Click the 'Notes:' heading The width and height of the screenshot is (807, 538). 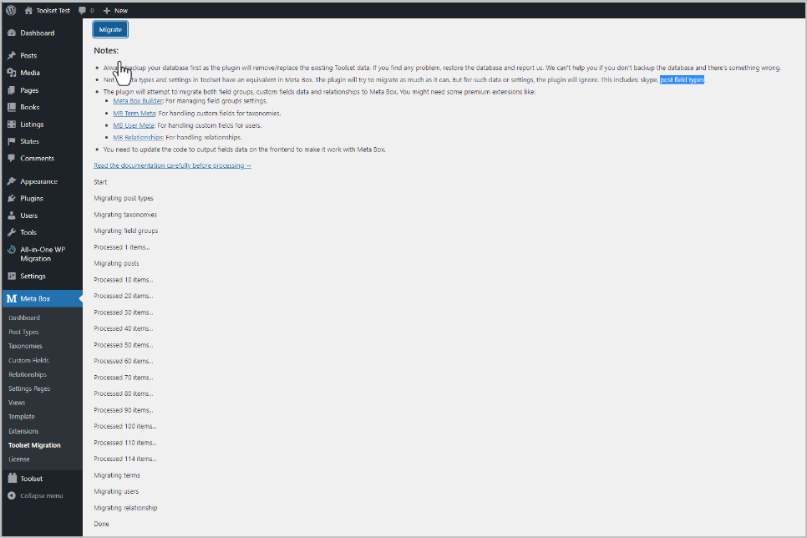pos(106,50)
